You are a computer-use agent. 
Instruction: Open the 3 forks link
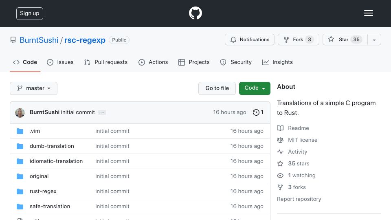[297, 187]
